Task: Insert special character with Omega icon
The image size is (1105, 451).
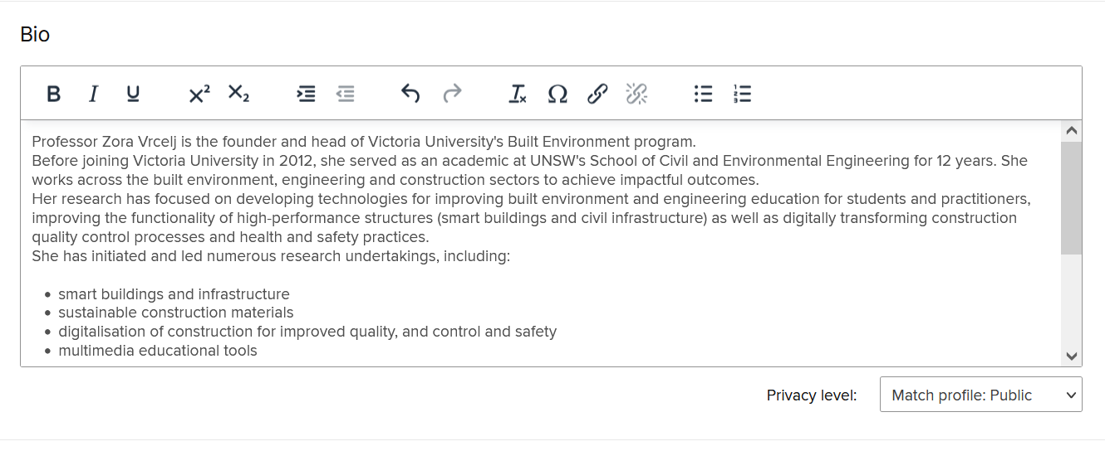Action: (557, 94)
